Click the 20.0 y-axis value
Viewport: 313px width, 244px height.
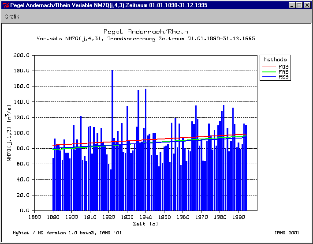click(23, 195)
